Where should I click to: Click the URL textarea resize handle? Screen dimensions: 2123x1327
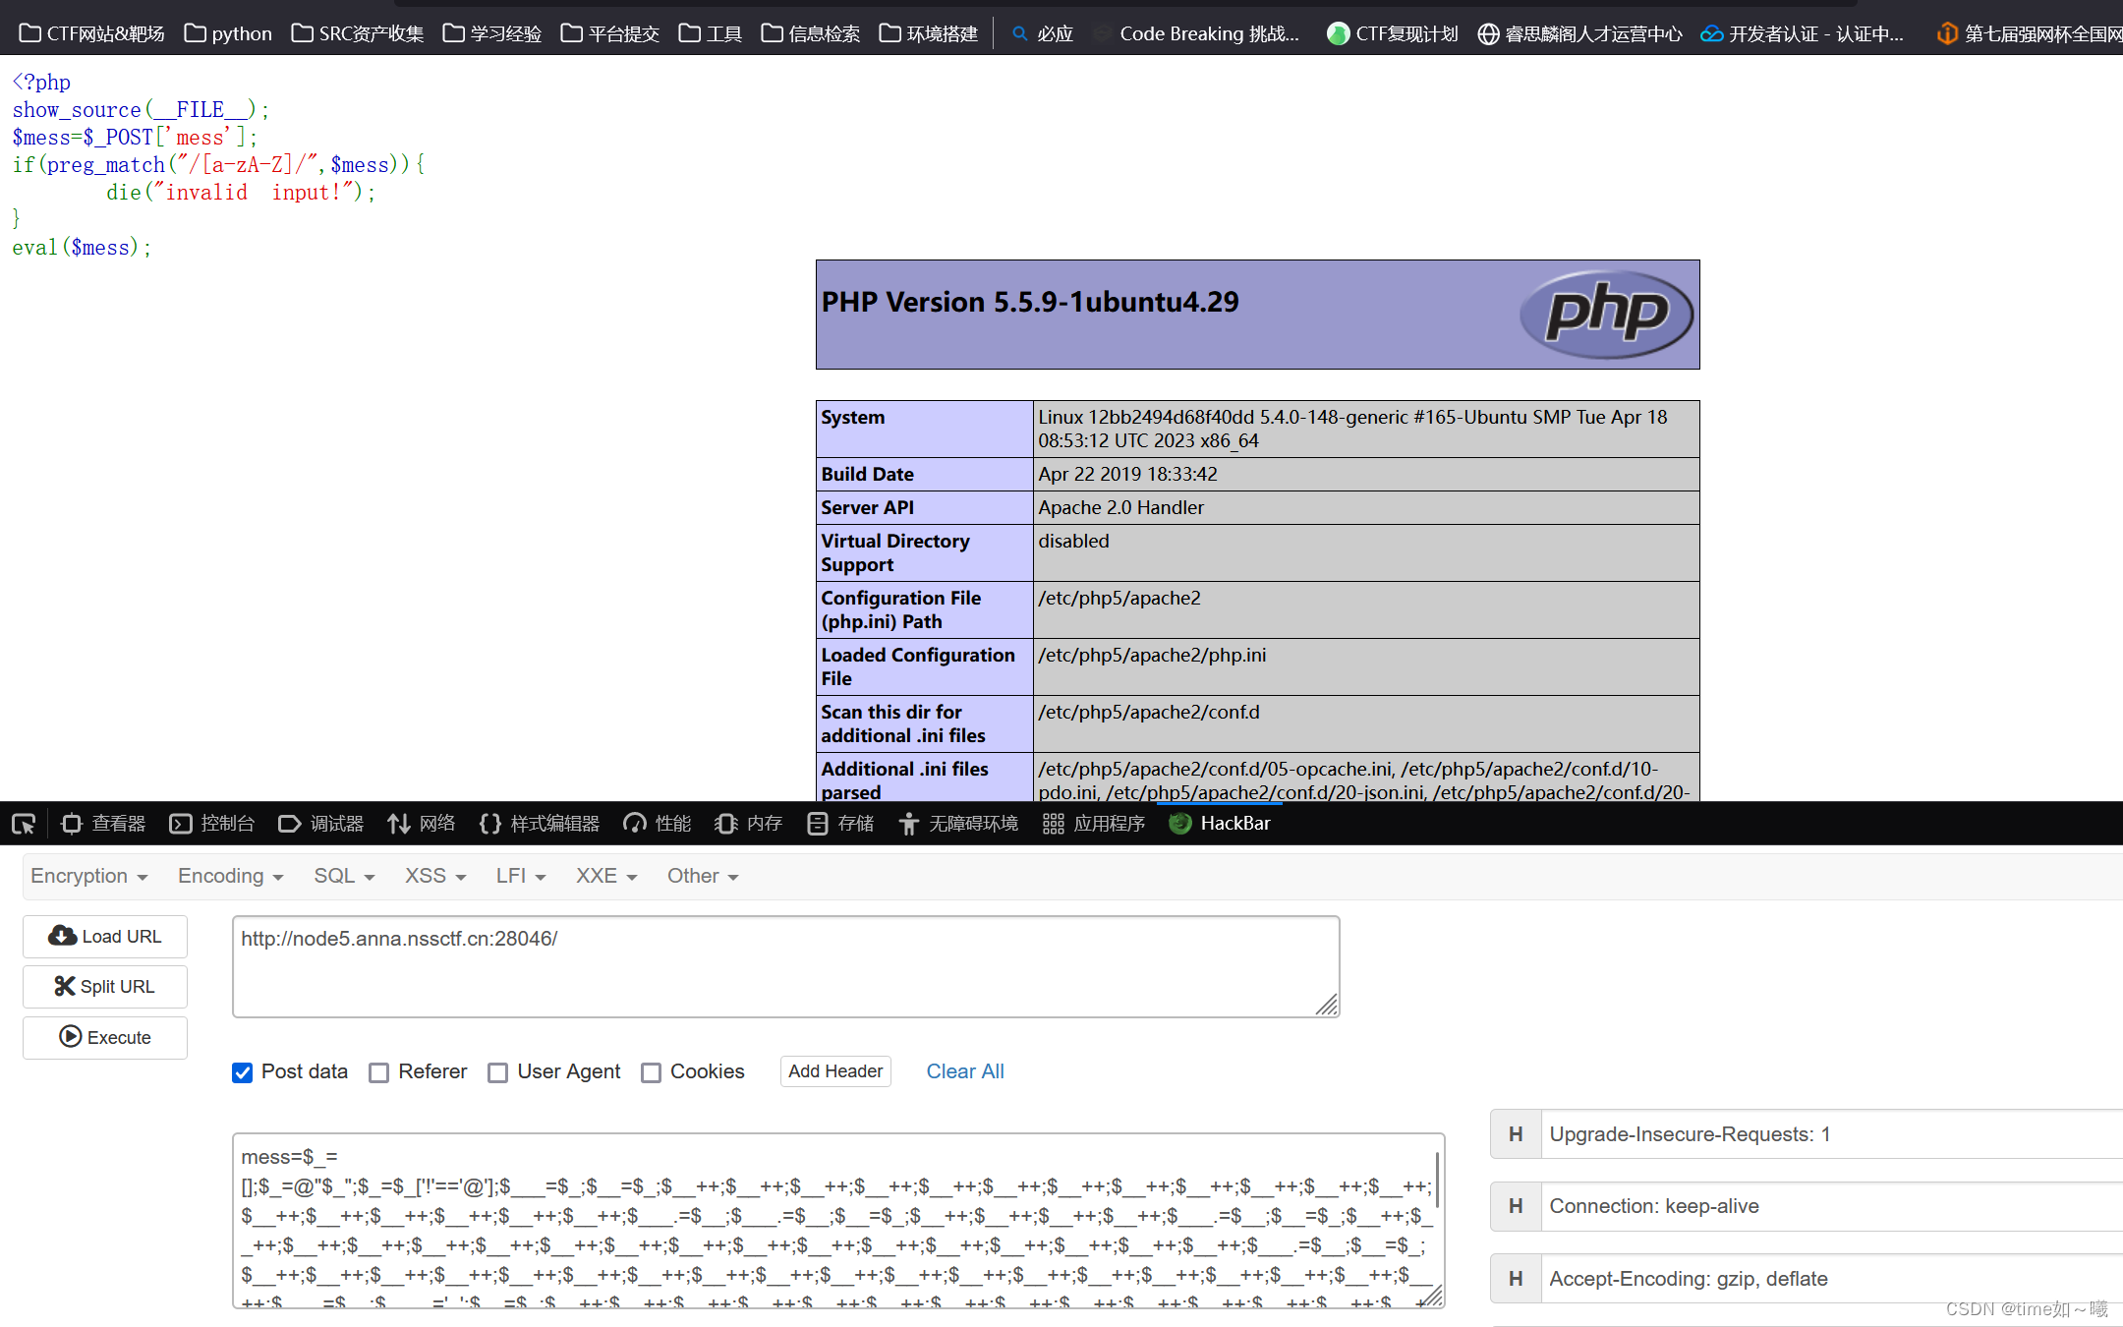pos(1327,1005)
